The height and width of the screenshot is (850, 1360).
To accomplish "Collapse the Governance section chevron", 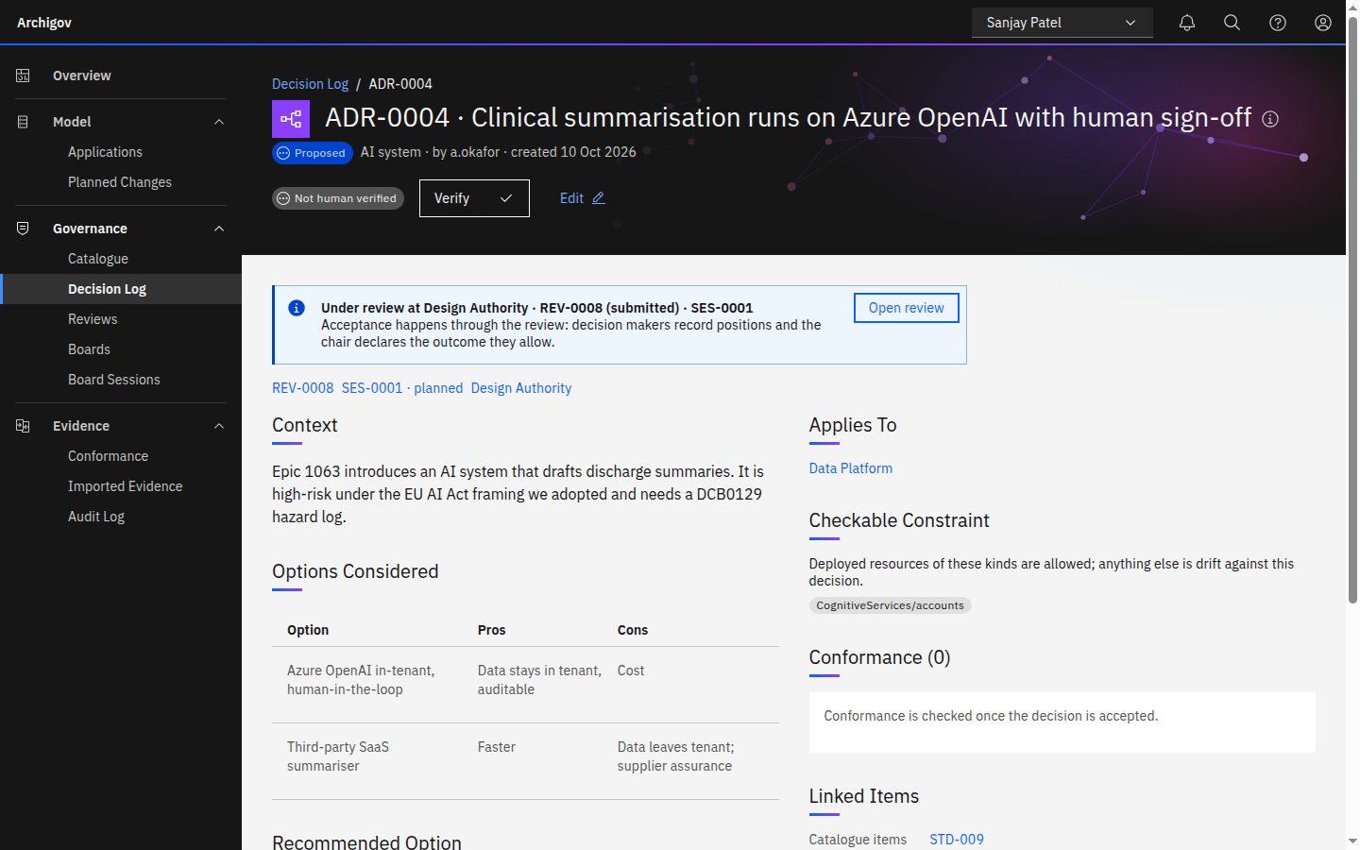I will tap(219, 229).
